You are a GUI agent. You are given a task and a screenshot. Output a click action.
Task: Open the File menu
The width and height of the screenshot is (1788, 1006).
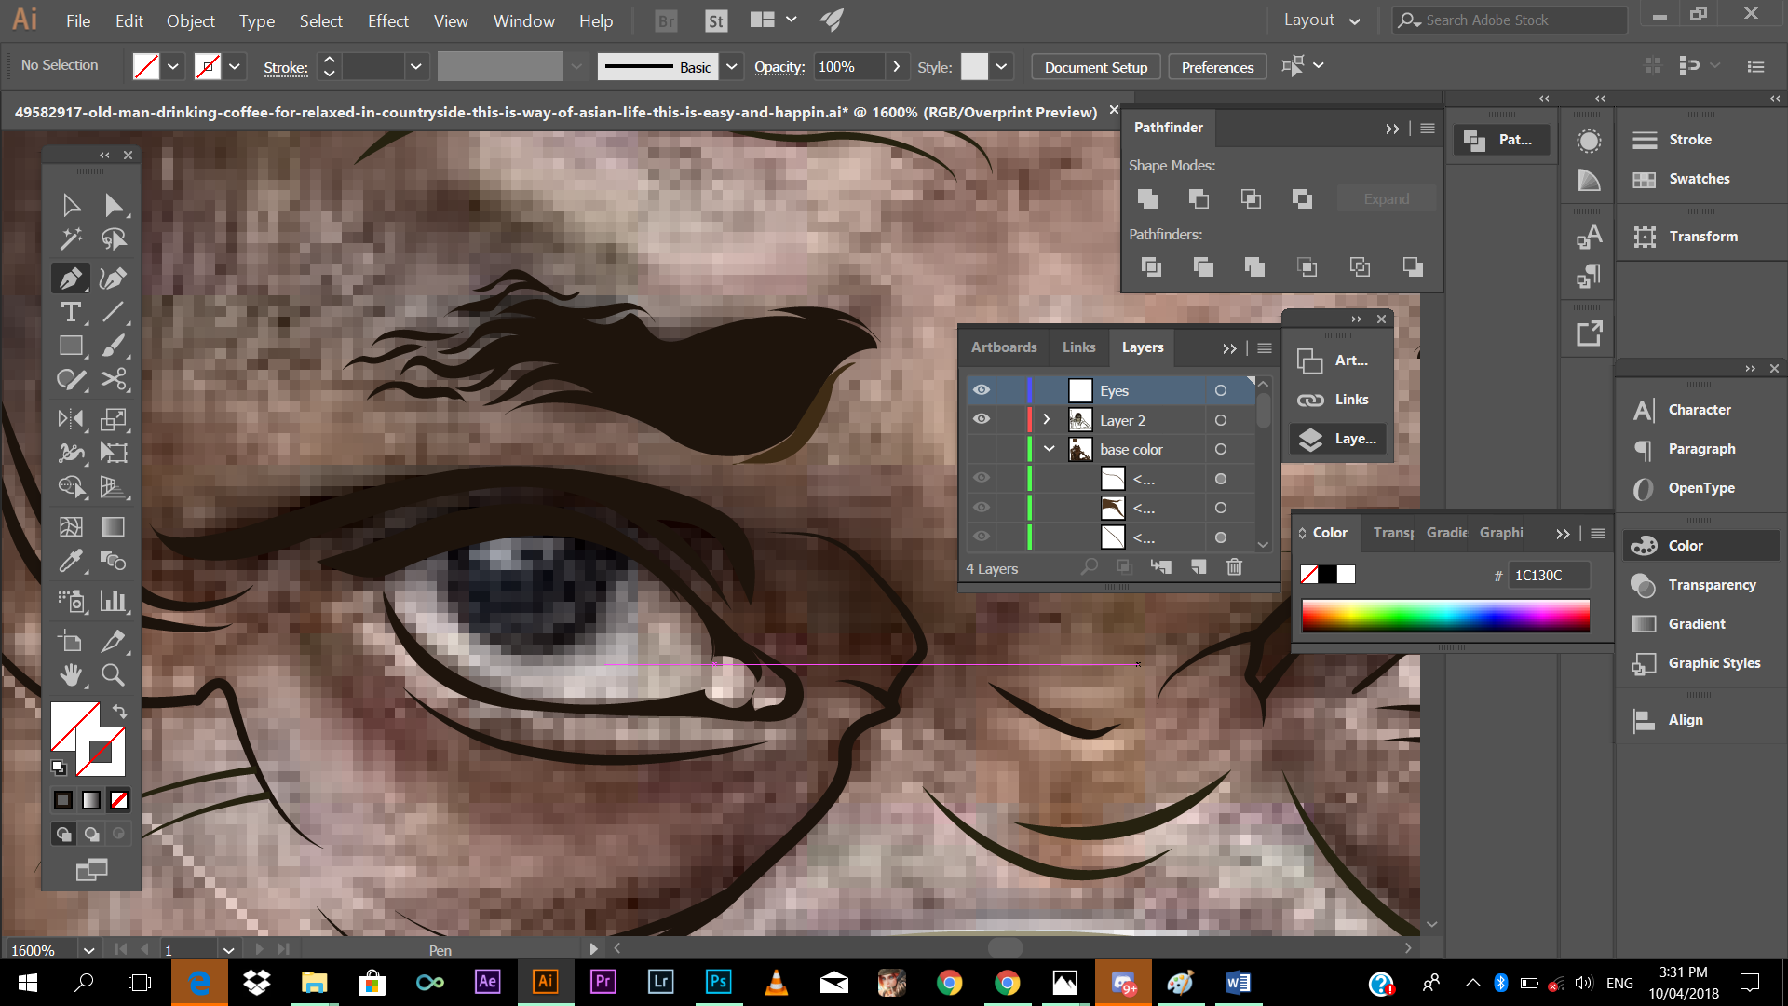78,20
